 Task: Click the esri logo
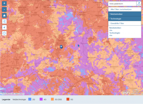(126, 93)
